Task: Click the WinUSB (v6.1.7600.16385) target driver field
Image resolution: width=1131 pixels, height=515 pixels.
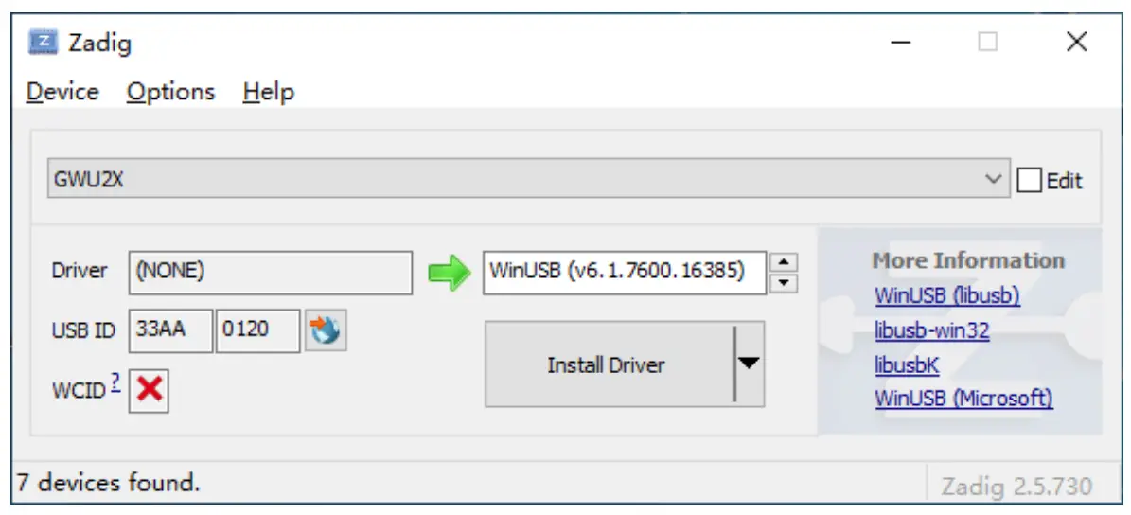Action: [x=624, y=273]
